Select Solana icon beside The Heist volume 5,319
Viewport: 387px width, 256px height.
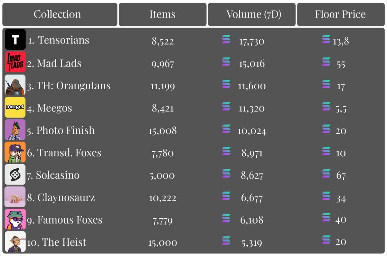point(226,240)
